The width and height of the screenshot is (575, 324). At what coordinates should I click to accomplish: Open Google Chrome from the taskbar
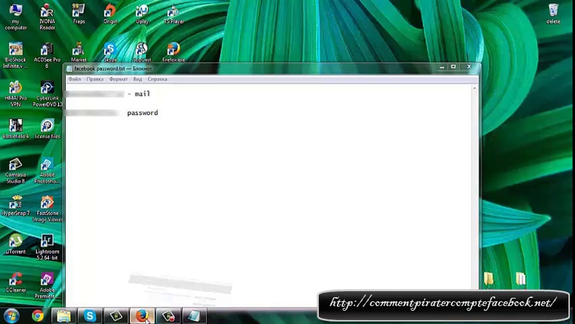(37, 316)
